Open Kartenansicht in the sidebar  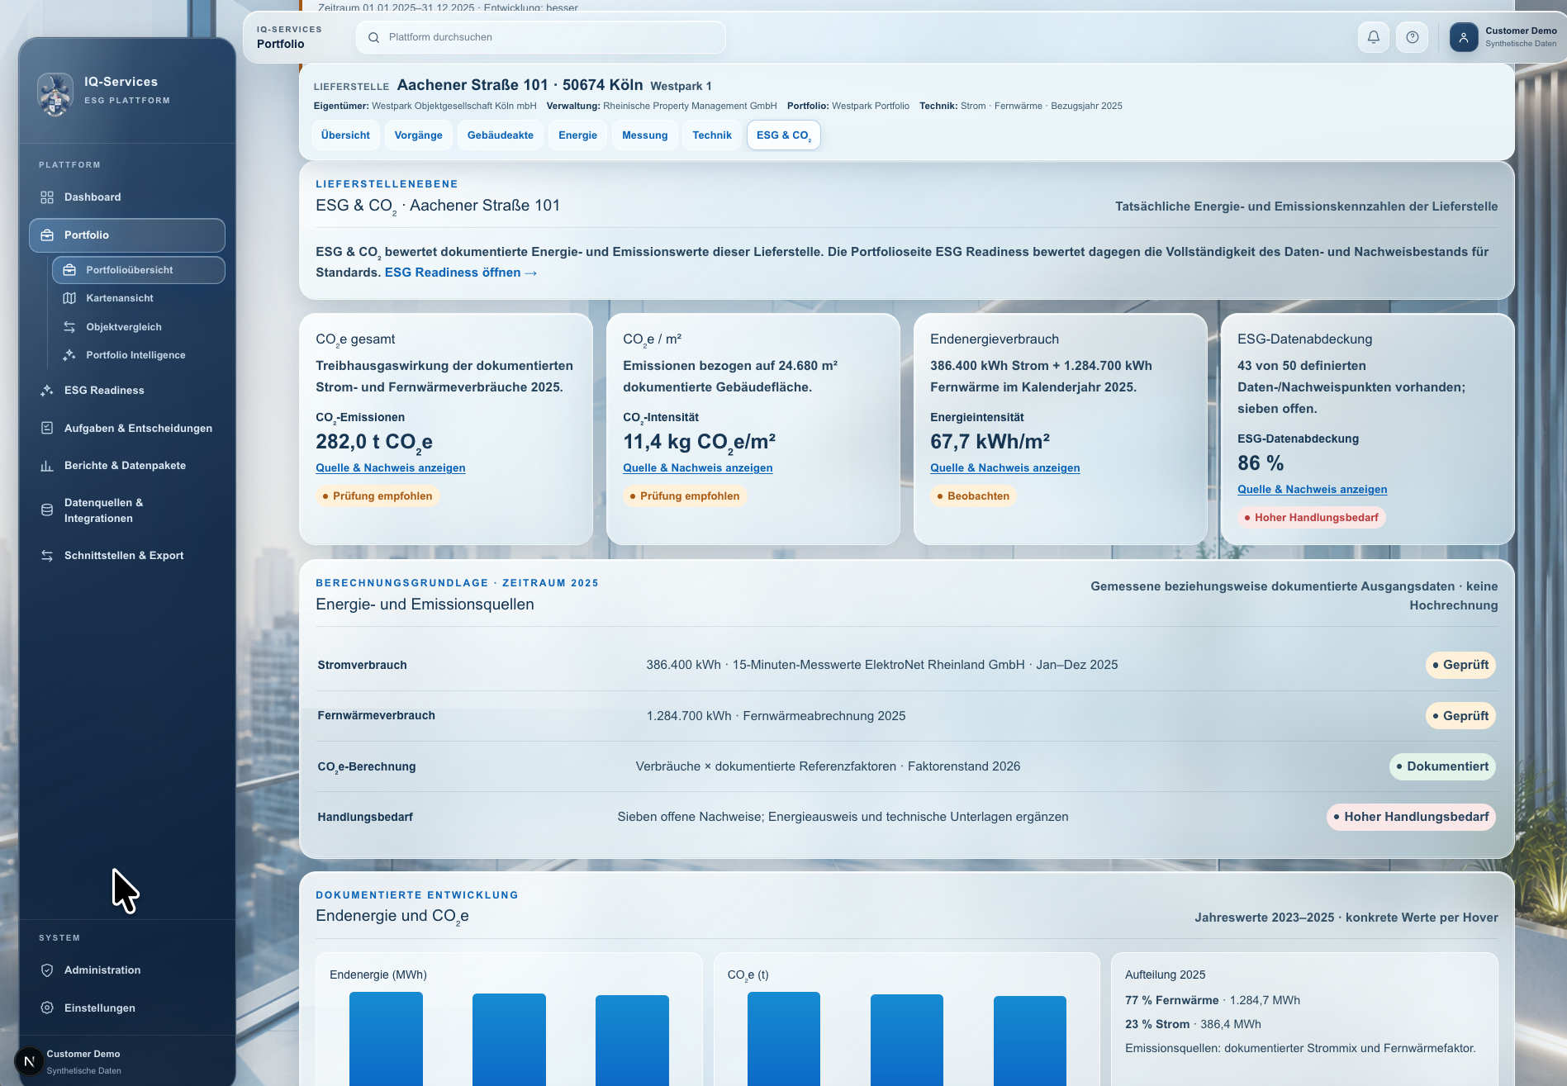pos(139,298)
